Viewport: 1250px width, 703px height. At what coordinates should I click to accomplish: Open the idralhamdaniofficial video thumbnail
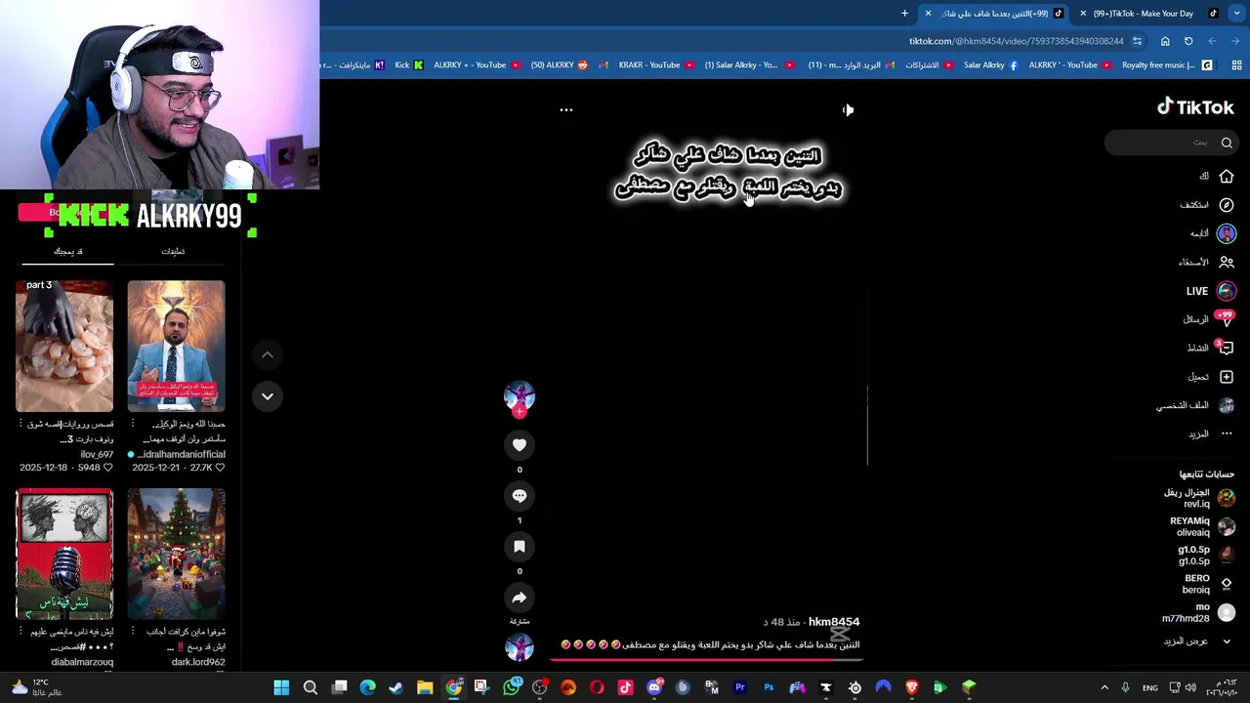176,346
